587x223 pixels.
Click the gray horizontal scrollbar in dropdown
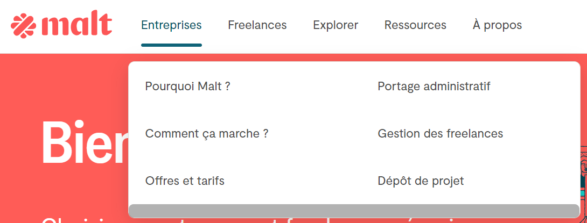[x=353, y=211]
